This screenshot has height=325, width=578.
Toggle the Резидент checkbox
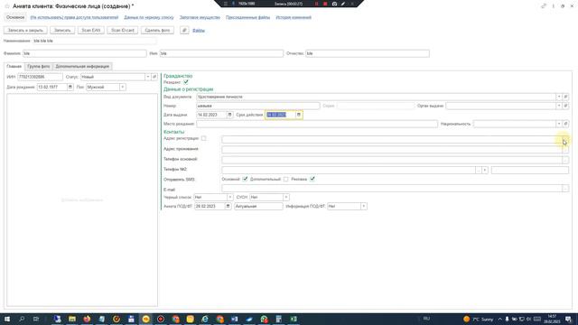186,82
